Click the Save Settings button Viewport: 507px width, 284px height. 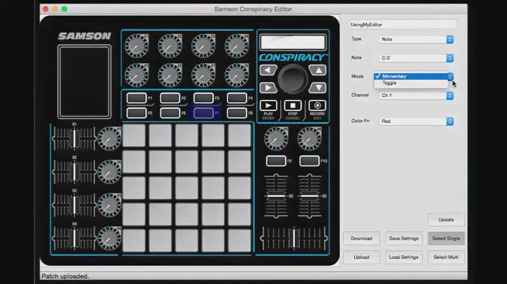[x=403, y=238]
